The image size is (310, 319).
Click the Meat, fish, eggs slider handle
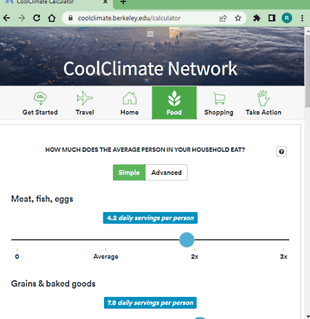point(187,240)
